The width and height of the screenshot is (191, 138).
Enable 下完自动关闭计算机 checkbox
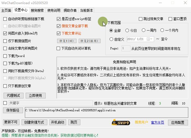pyautogui.click(x=58, y=48)
